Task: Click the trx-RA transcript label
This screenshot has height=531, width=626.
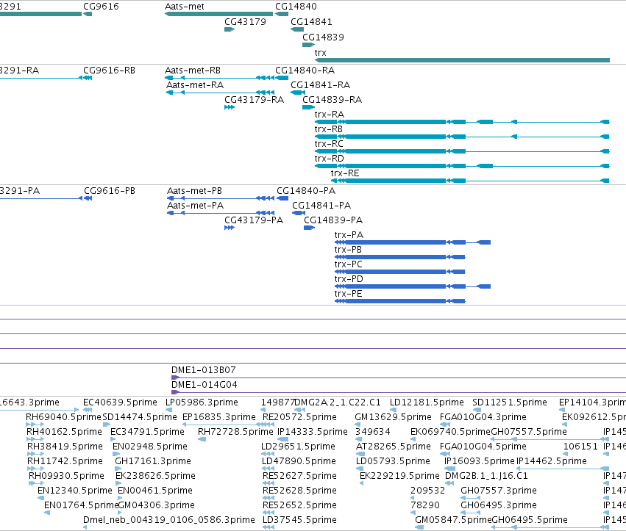Action: coord(330,115)
